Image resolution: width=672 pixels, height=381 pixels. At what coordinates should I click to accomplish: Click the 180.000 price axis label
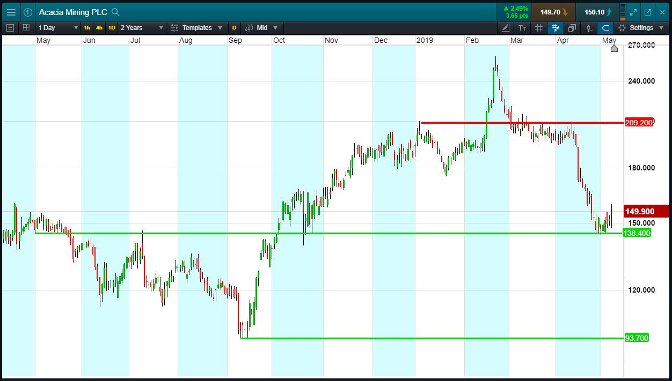click(641, 168)
